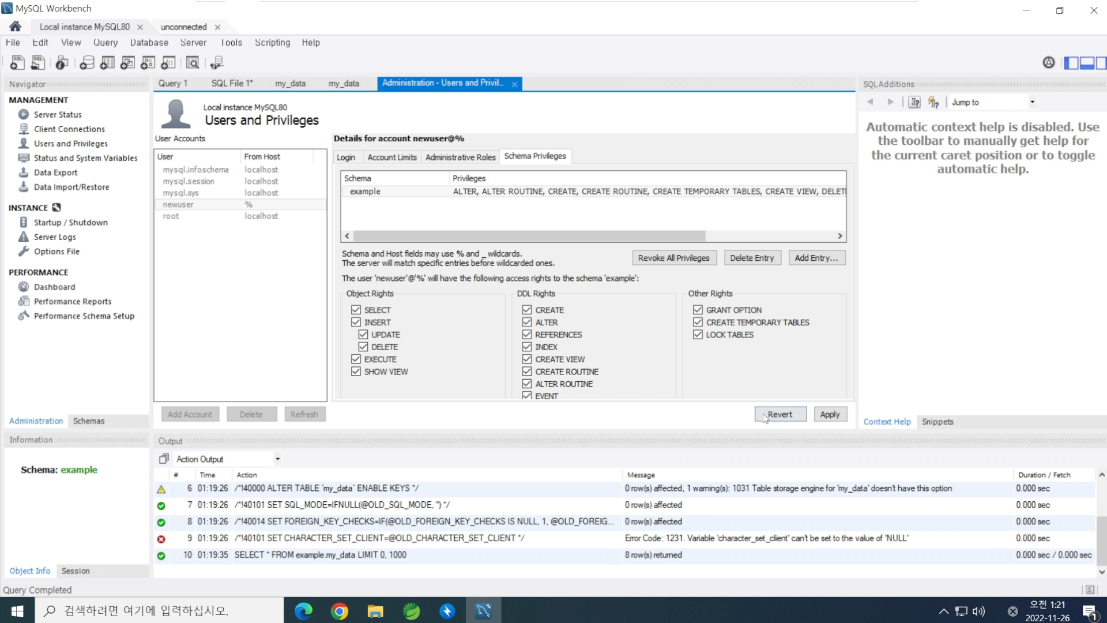Open an SQL script file via toolbar

pyautogui.click(x=38, y=62)
